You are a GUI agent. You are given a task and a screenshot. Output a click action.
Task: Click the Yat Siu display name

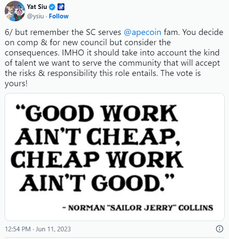(37, 7)
